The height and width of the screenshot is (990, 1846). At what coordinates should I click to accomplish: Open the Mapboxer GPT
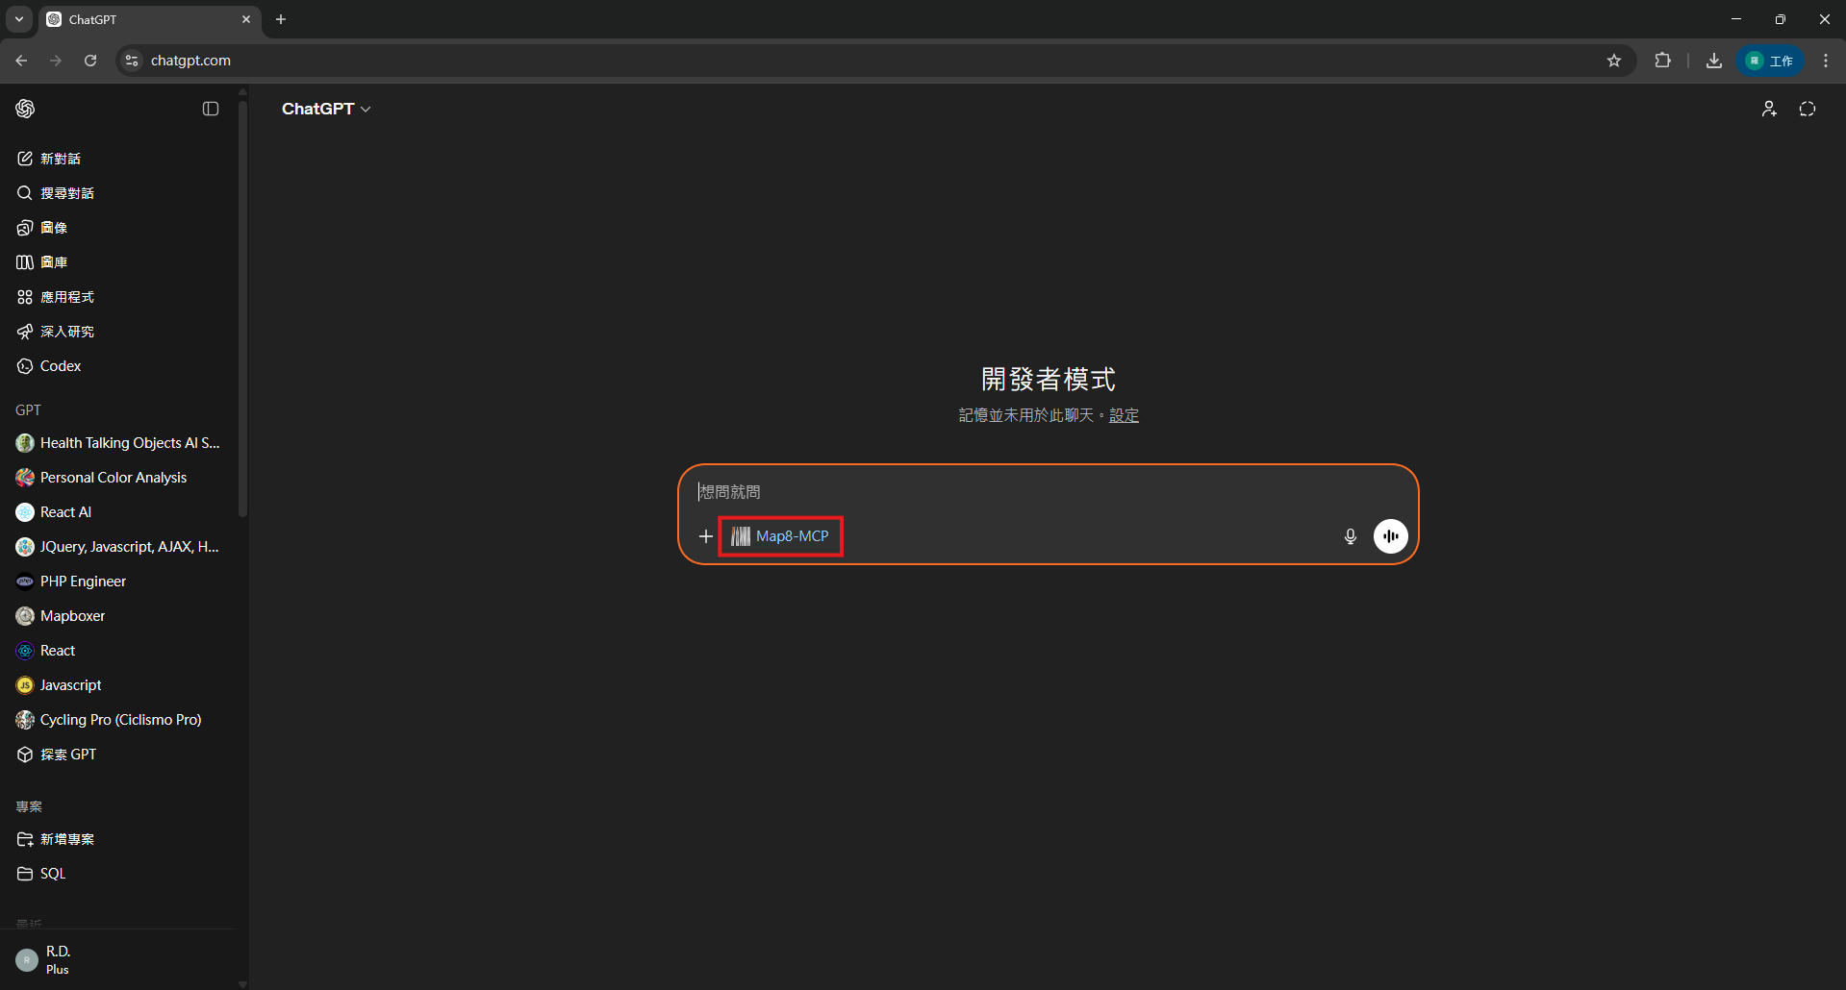pyautogui.click(x=118, y=616)
